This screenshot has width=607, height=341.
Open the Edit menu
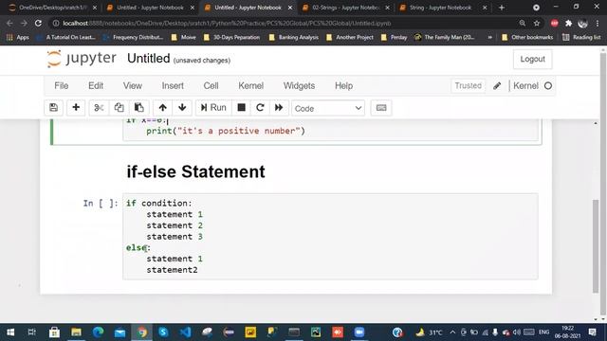pyautogui.click(x=96, y=86)
